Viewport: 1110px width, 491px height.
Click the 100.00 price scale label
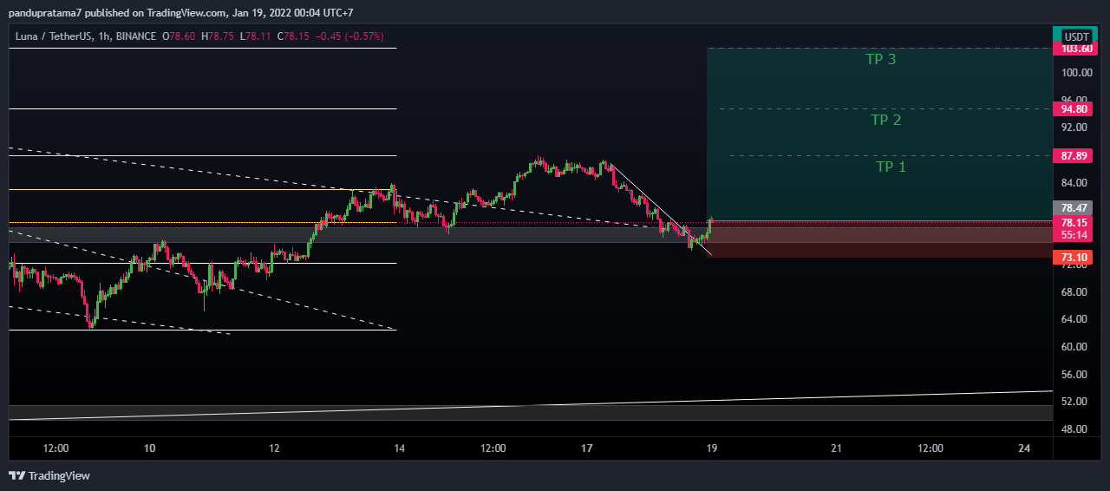pyautogui.click(x=1075, y=72)
